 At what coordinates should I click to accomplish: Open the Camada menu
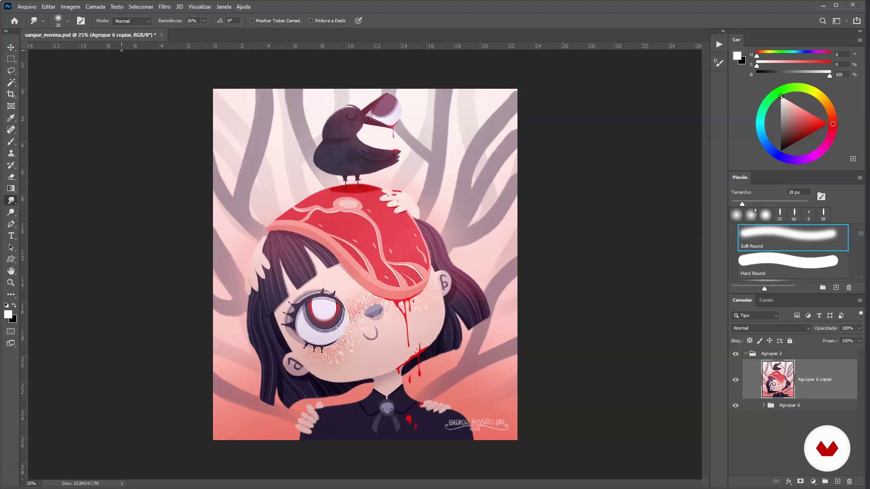pyautogui.click(x=95, y=7)
